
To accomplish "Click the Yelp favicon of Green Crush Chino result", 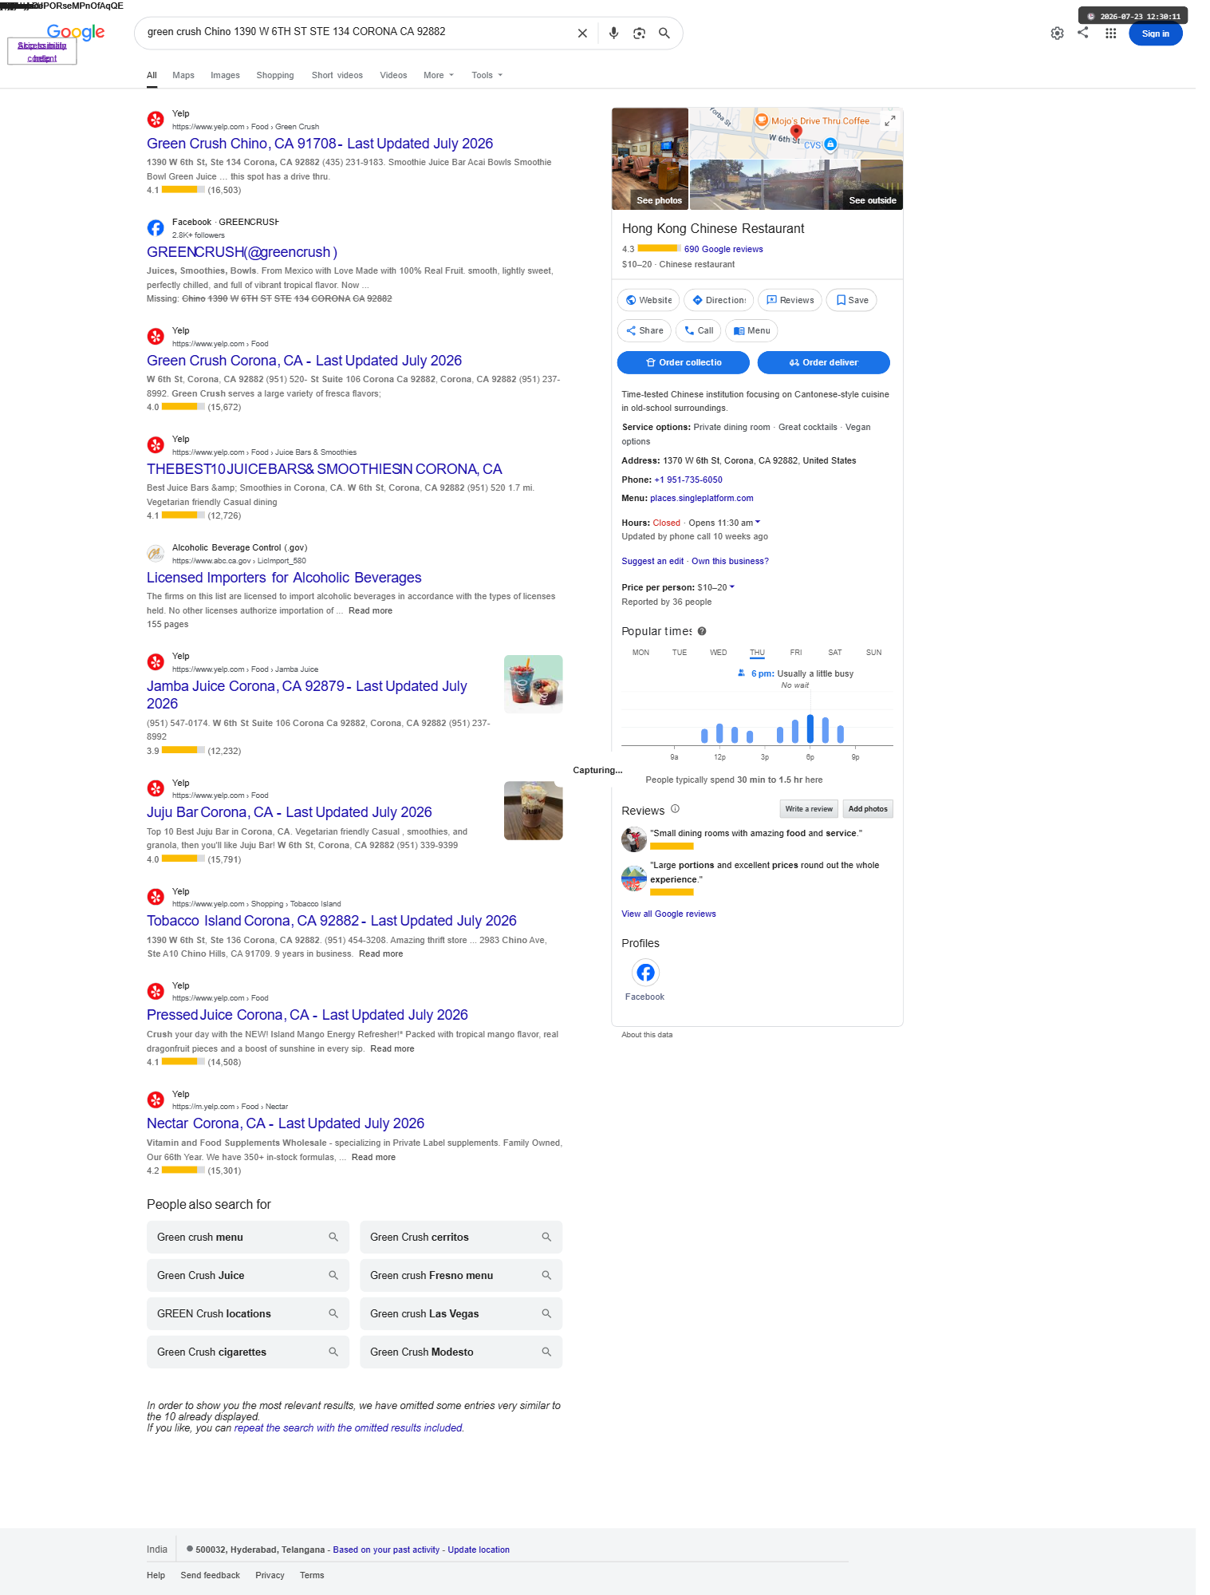I will pyautogui.click(x=156, y=120).
